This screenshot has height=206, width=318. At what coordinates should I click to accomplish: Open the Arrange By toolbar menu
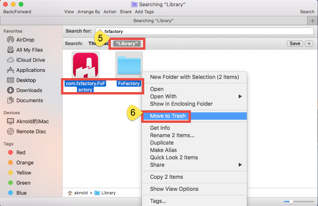tap(89, 12)
